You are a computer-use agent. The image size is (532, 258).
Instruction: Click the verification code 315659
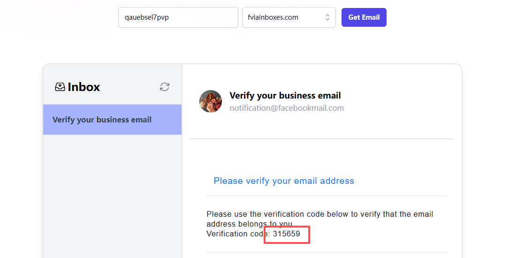(x=286, y=234)
